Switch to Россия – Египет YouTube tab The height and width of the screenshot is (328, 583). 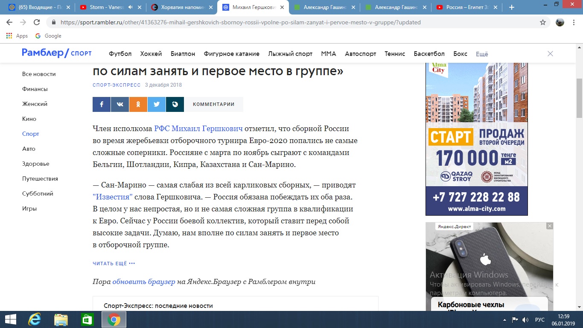click(467, 7)
